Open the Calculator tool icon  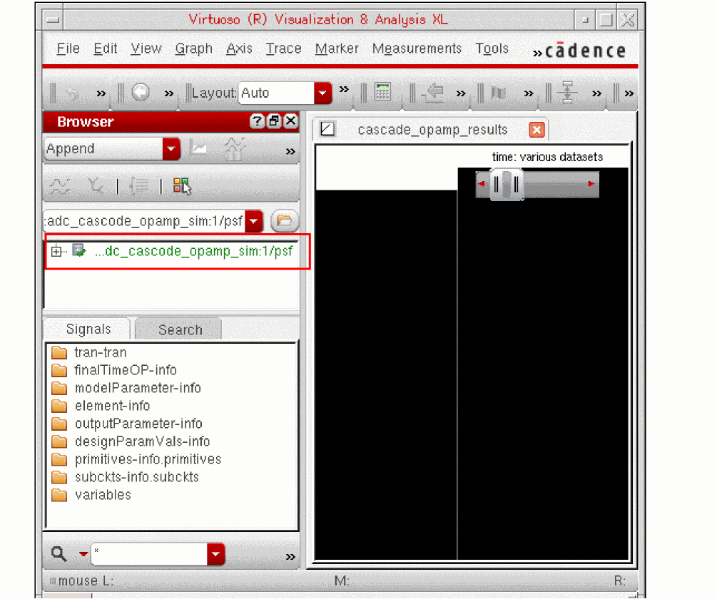tap(382, 91)
